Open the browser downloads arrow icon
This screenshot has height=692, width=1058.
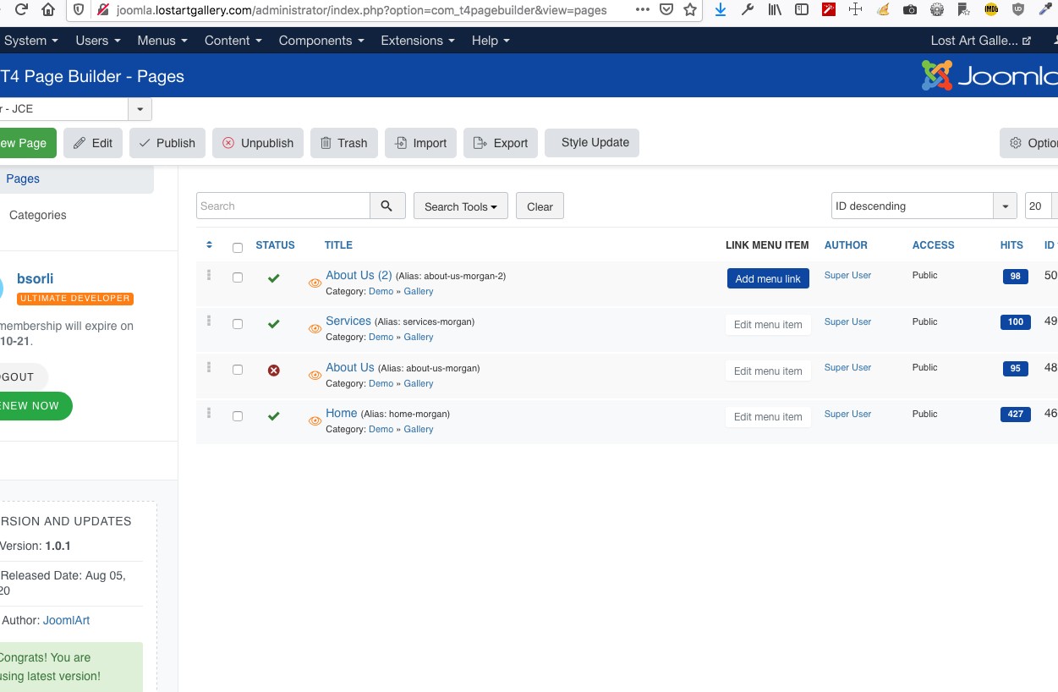(x=721, y=10)
